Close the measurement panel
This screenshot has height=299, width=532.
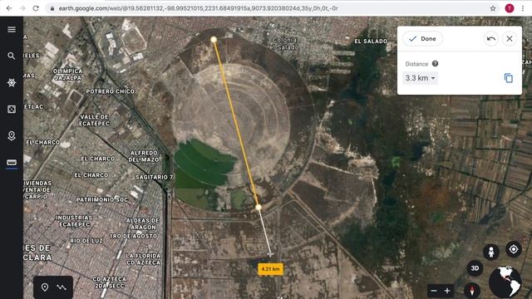(510, 39)
